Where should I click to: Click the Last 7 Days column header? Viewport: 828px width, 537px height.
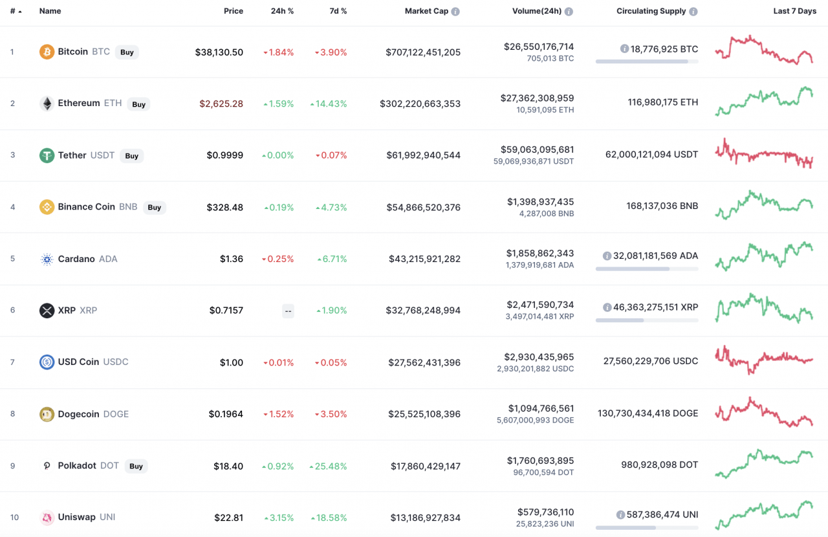click(795, 11)
